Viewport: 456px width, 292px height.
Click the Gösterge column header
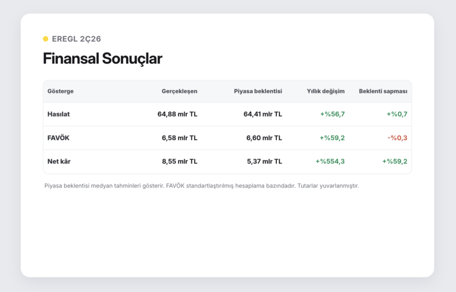tap(61, 91)
